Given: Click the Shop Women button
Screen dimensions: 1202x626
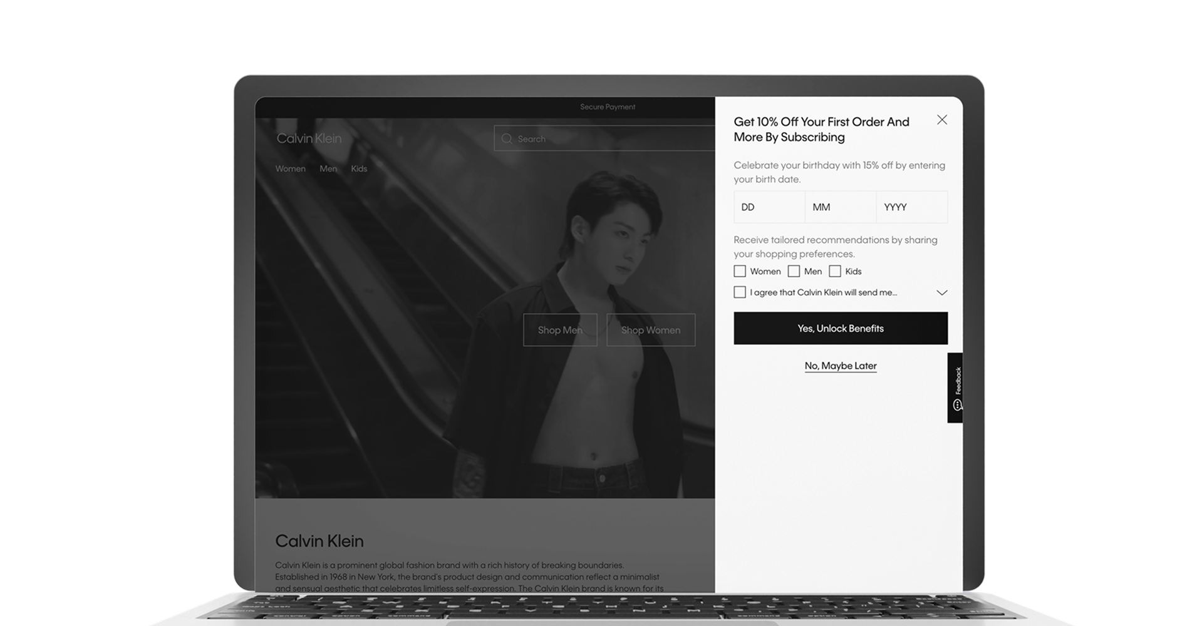Looking at the screenshot, I should tap(651, 330).
